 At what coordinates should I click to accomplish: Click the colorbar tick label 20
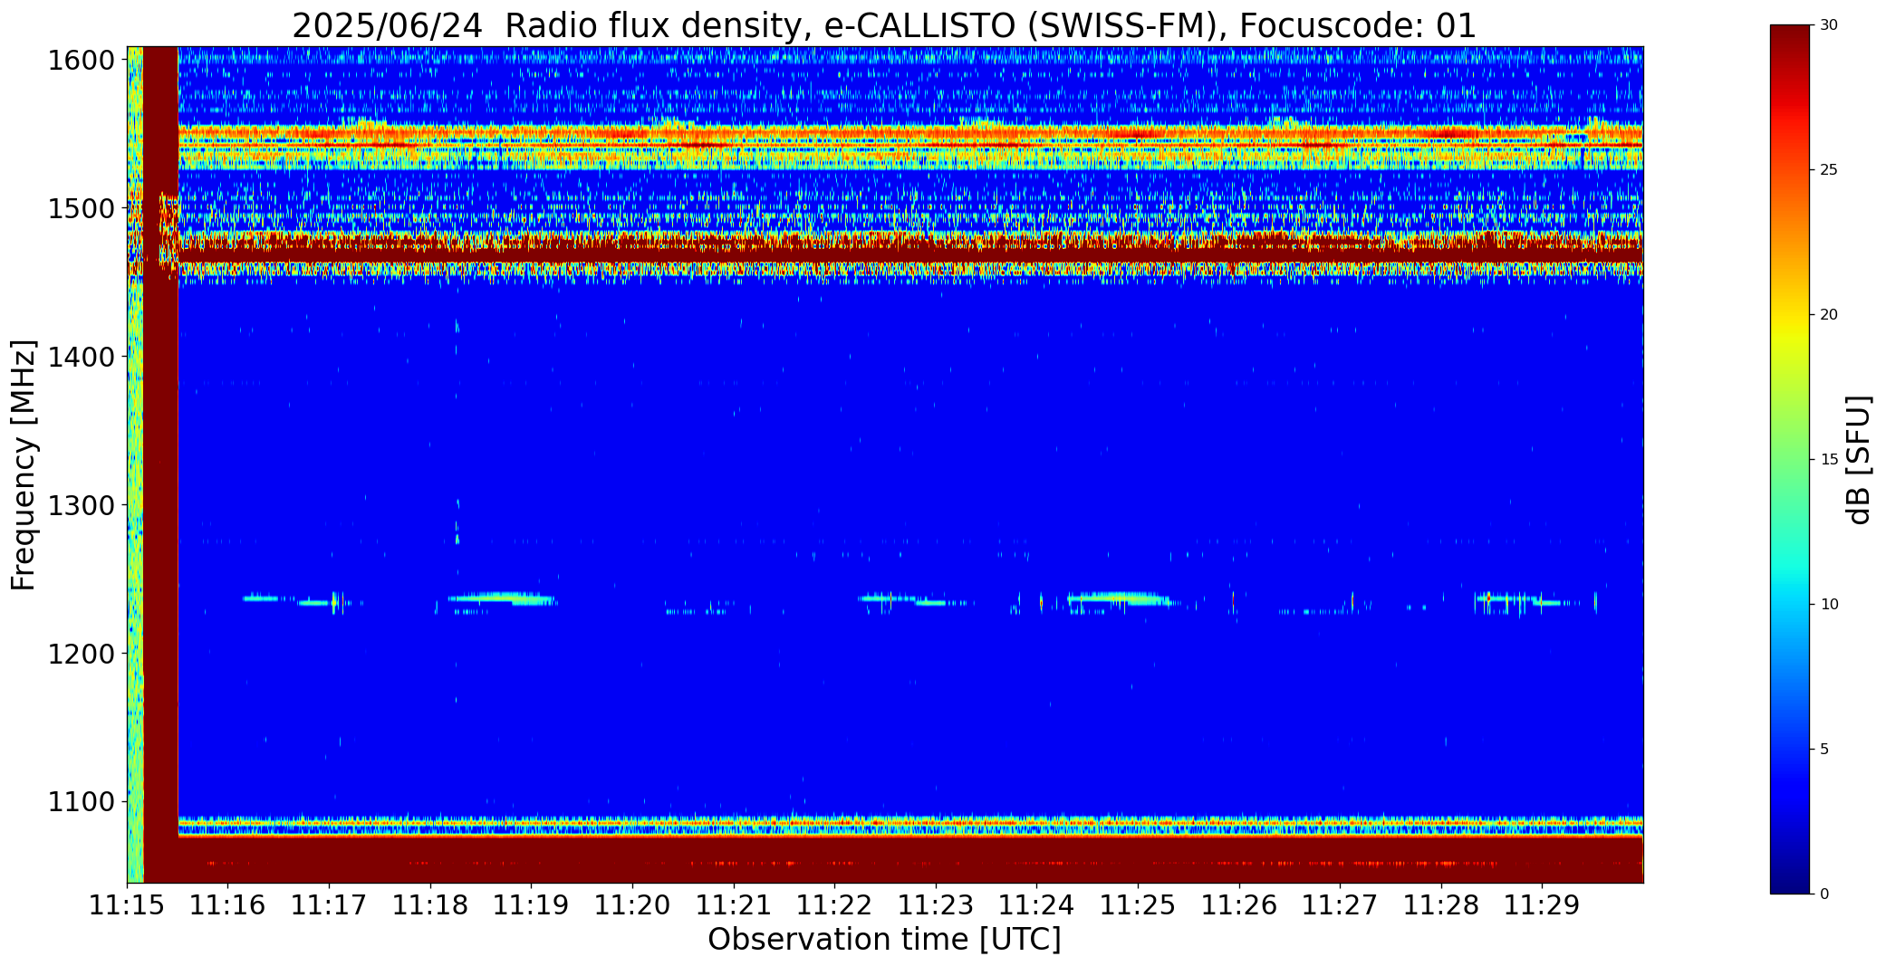coord(1829,315)
